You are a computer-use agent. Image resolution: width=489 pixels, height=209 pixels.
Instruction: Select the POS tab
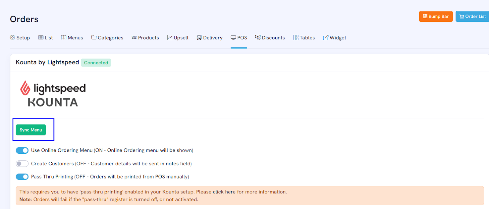pyautogui.click(x=239, y=38)
